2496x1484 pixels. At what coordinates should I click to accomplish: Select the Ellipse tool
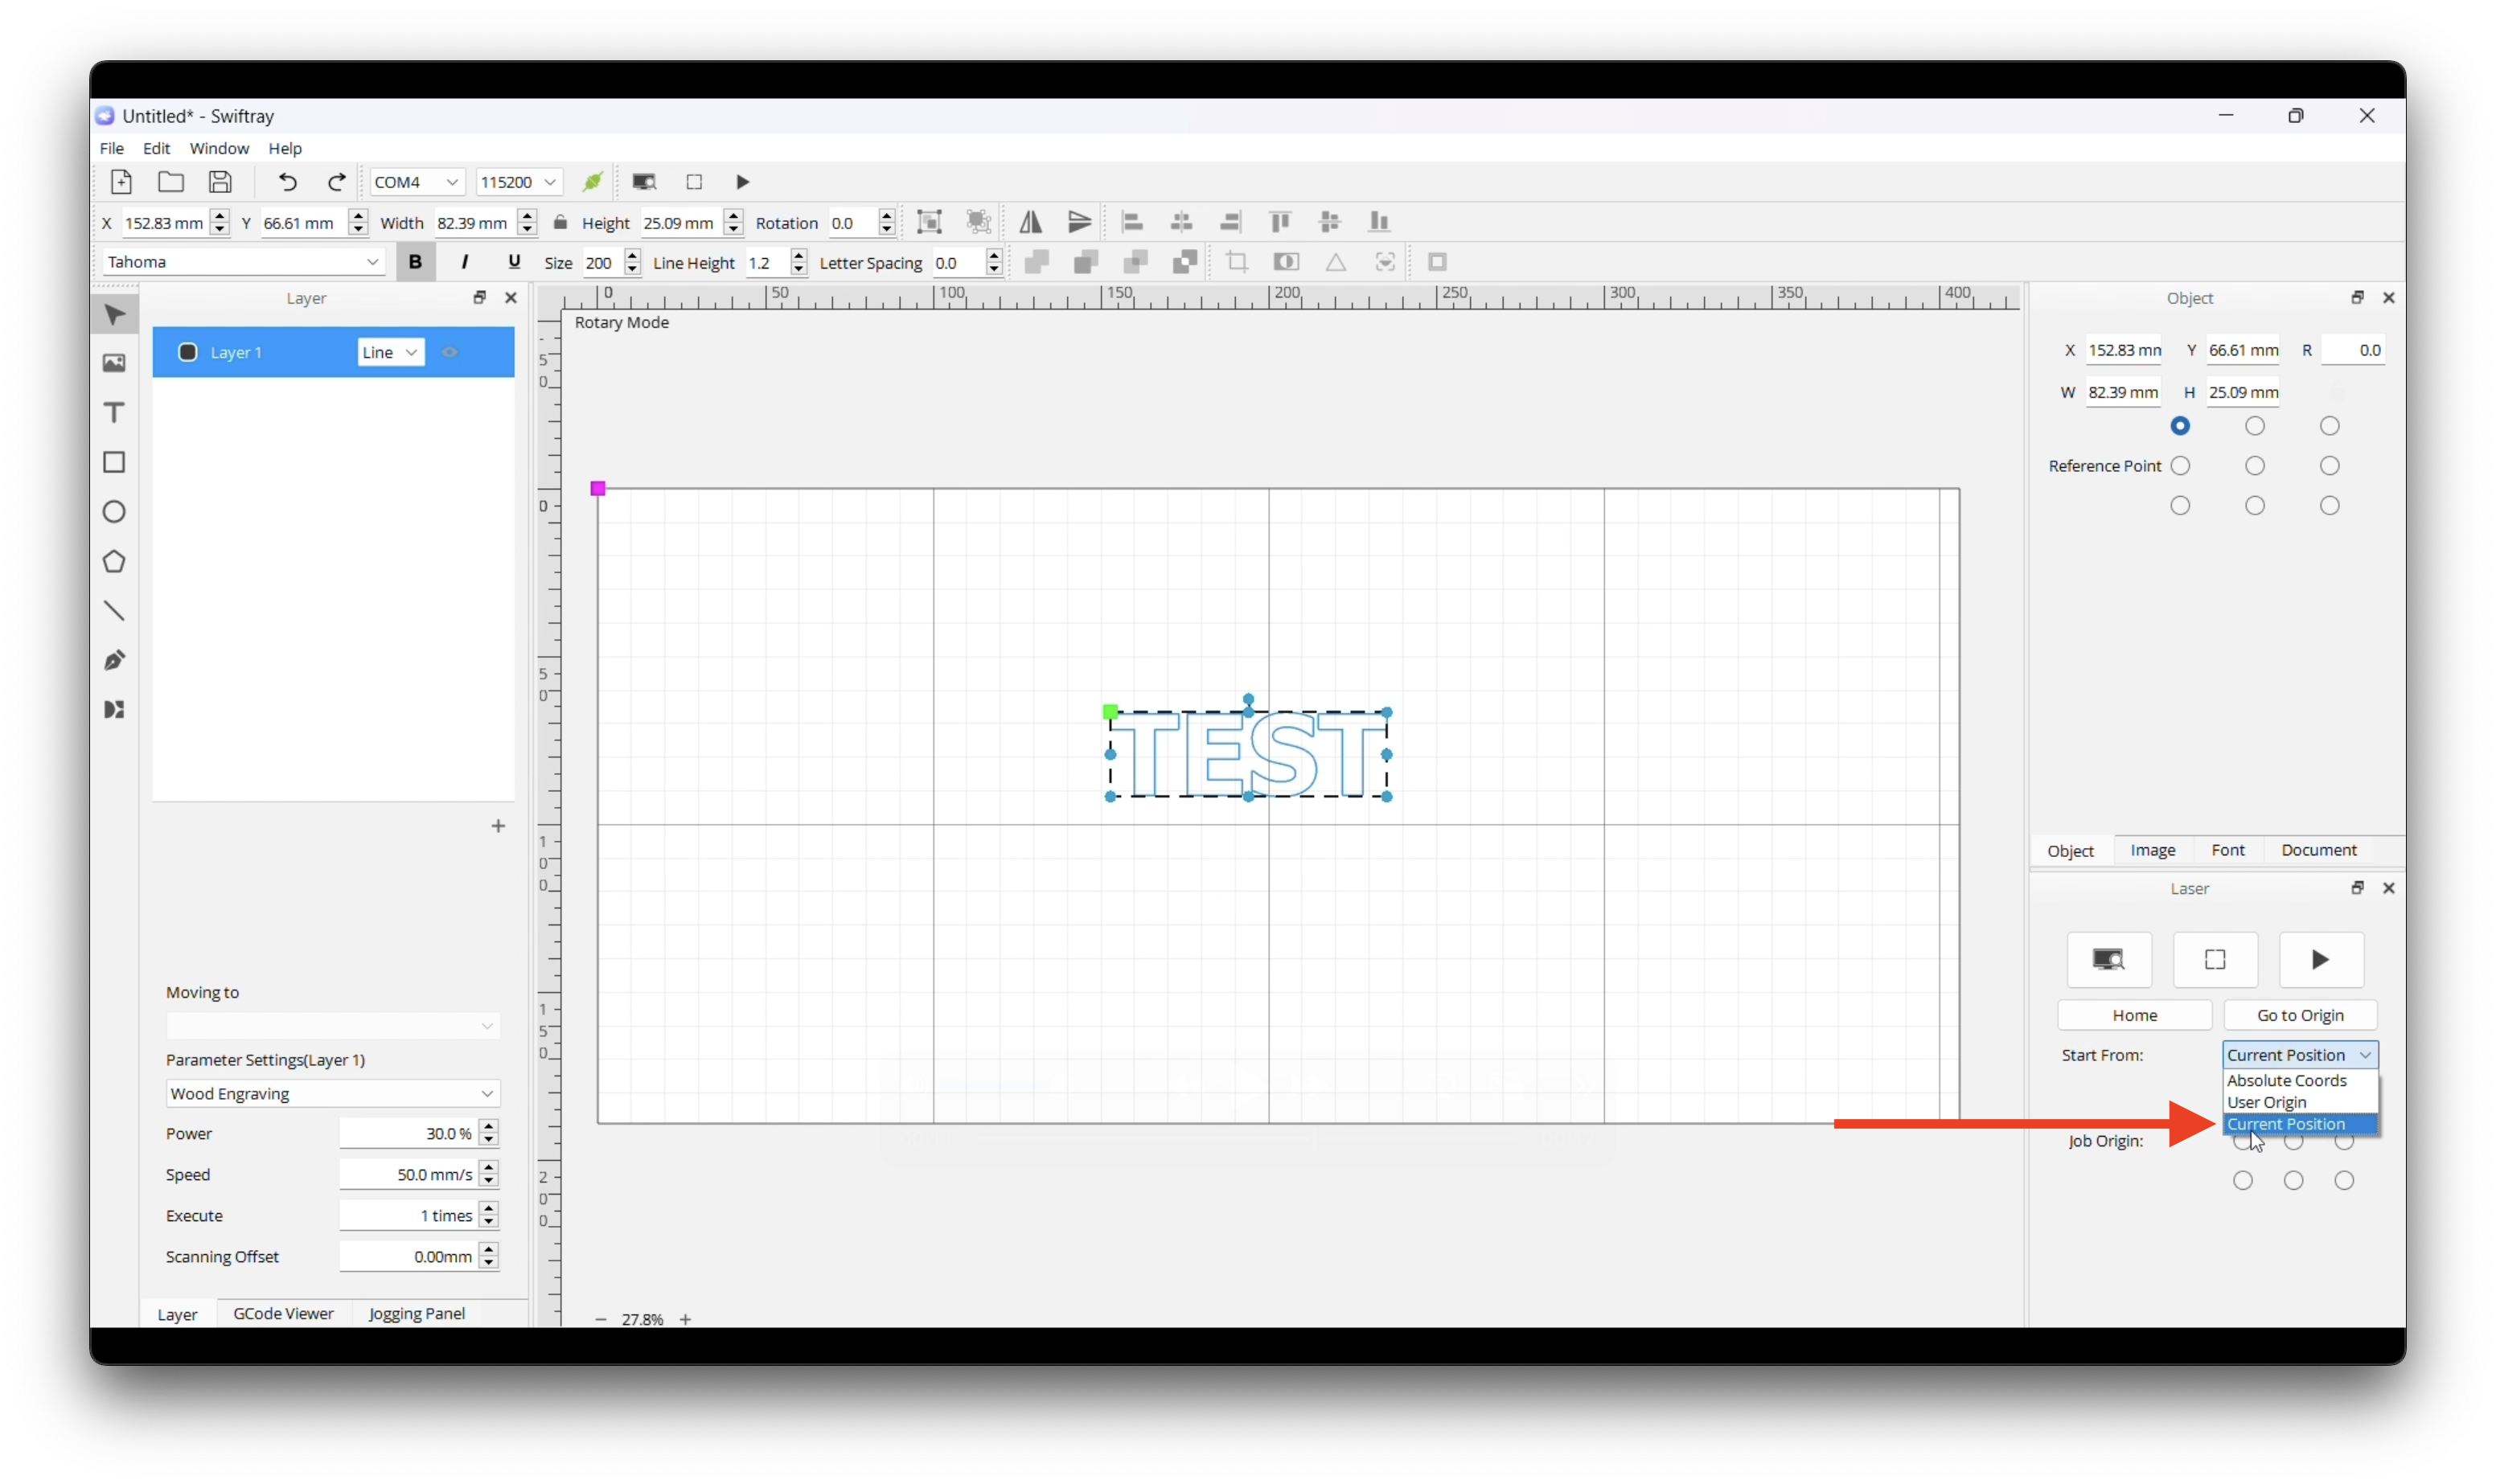(114, 512)
